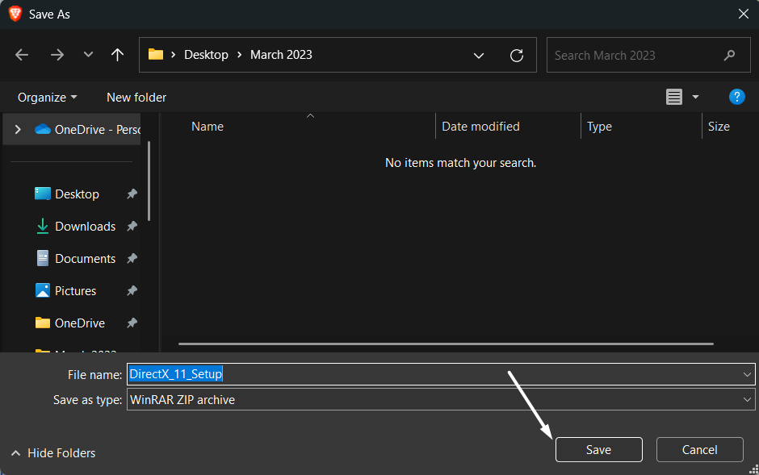The width and height of the screenshot is (759, 475).
Task: Open the Organize menu
Action: point(48,97)
